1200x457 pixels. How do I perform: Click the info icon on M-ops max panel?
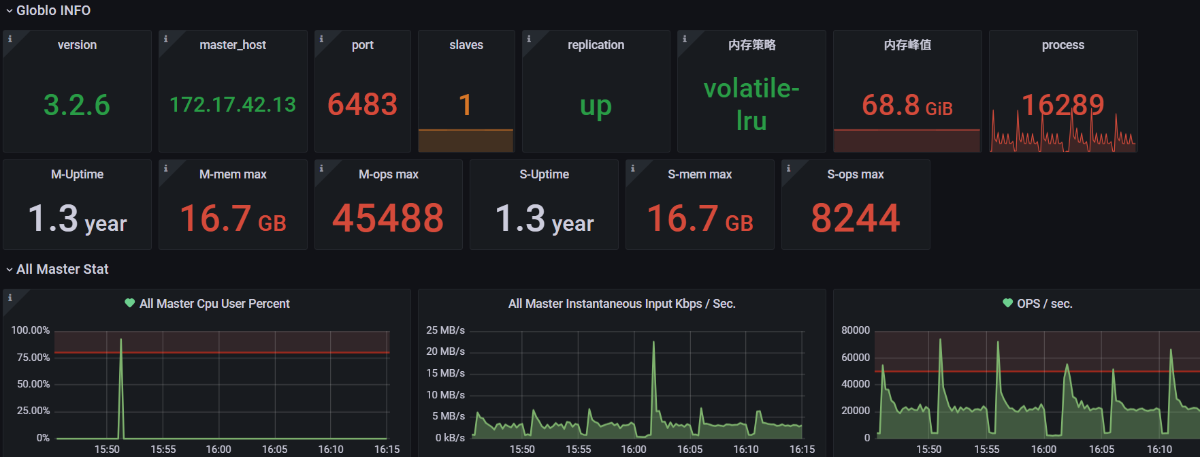(321, 168)
